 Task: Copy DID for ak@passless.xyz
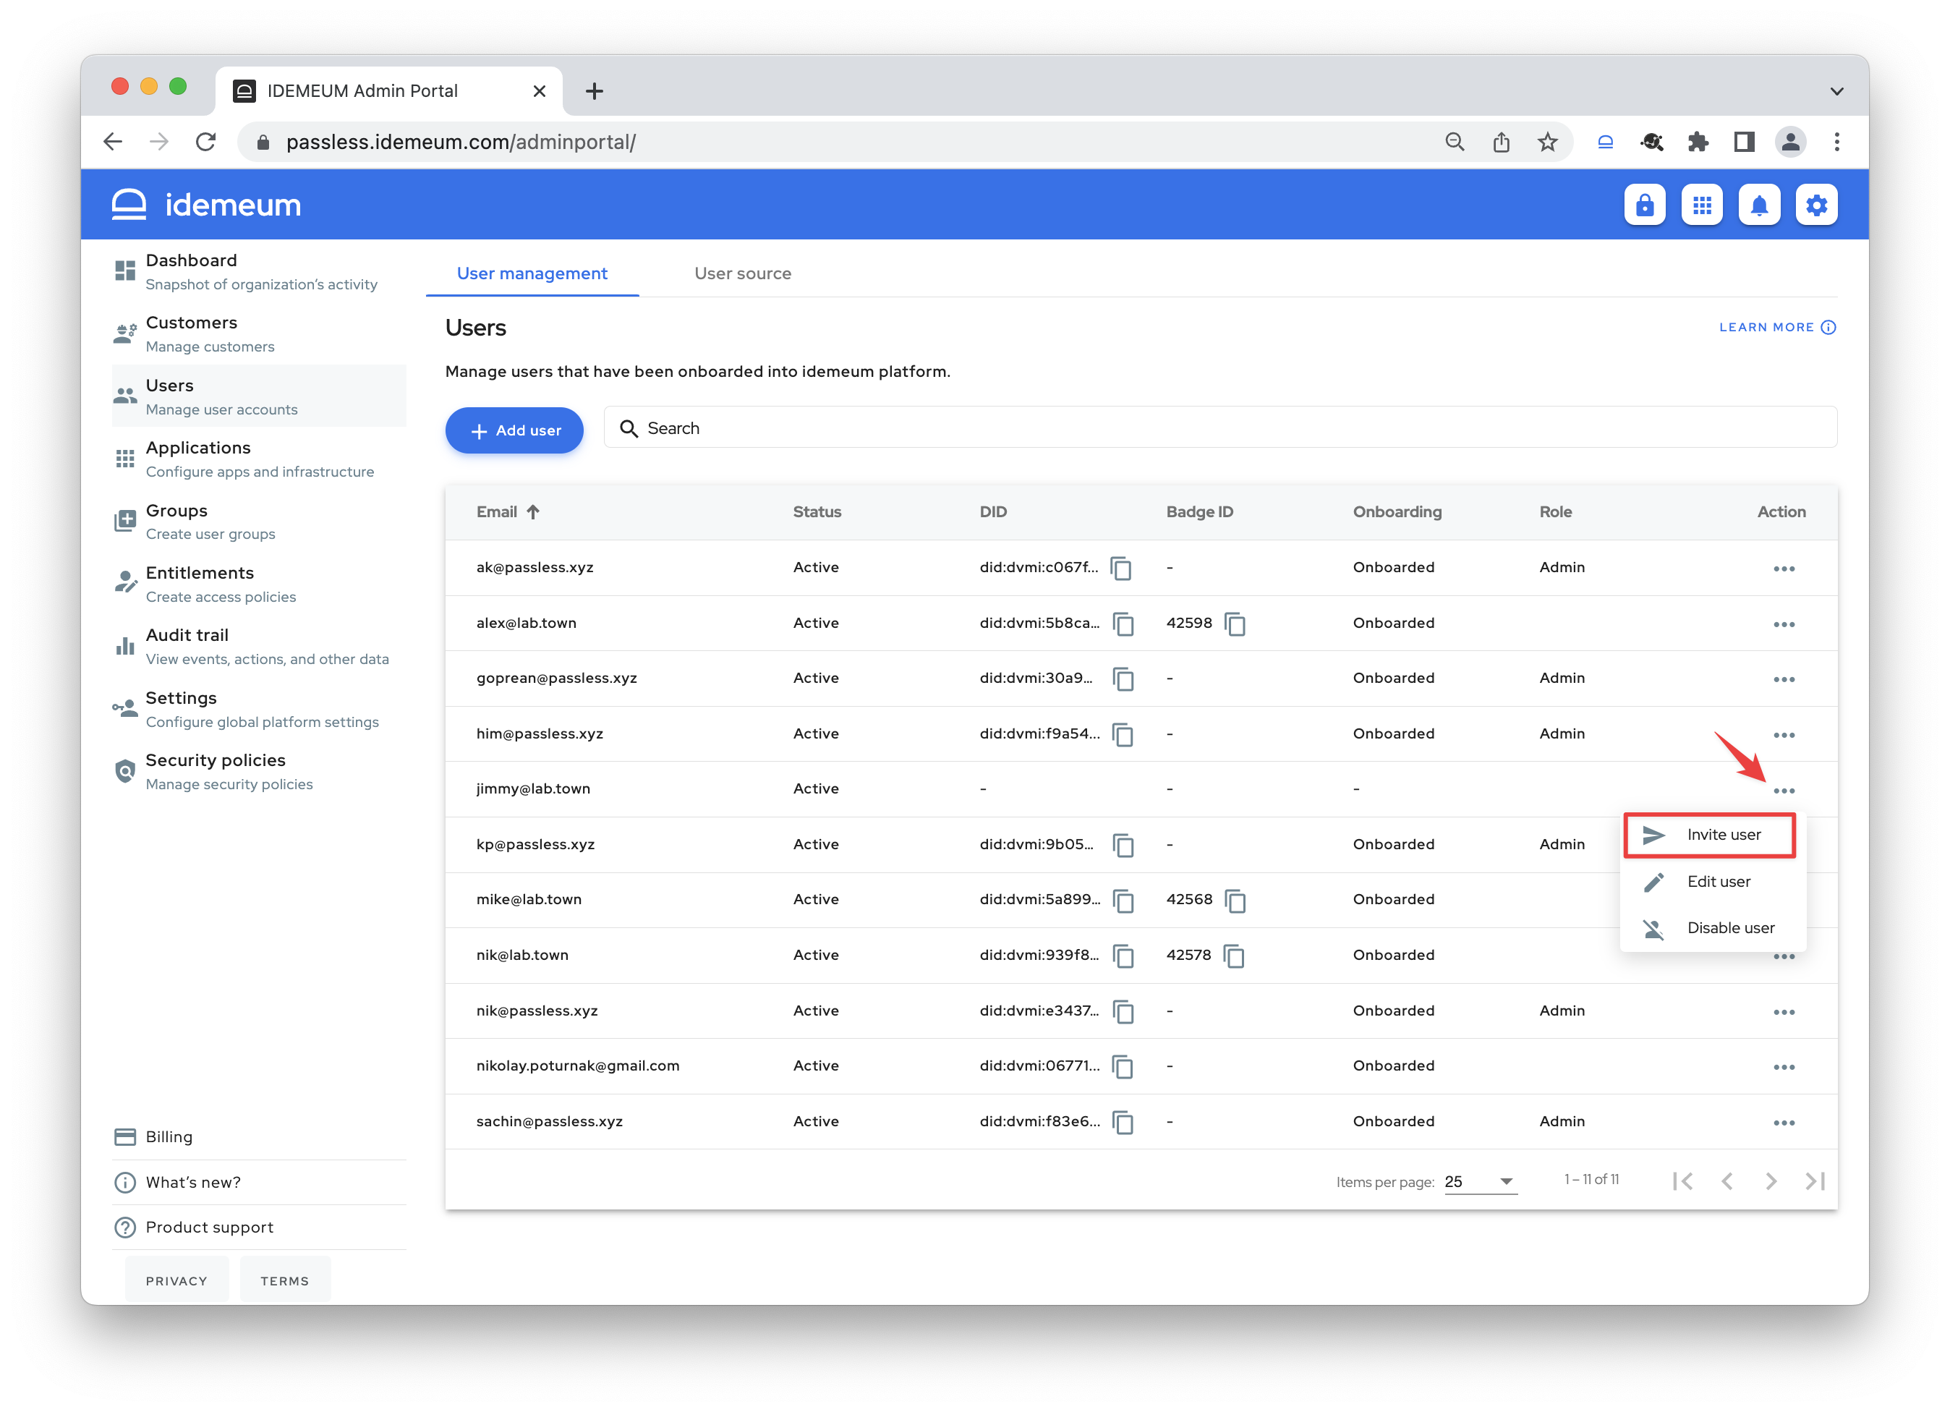pos(1121,569)
